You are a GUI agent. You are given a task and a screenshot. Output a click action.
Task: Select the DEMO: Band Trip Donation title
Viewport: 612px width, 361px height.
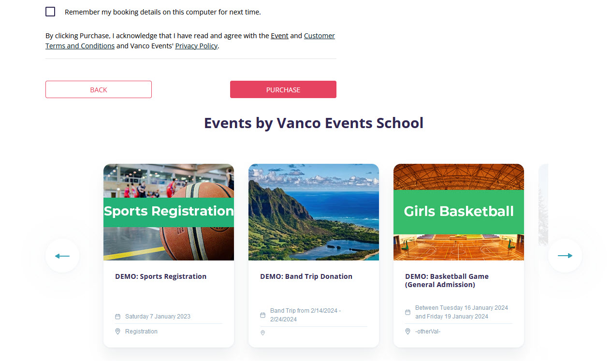pos(306,276)
